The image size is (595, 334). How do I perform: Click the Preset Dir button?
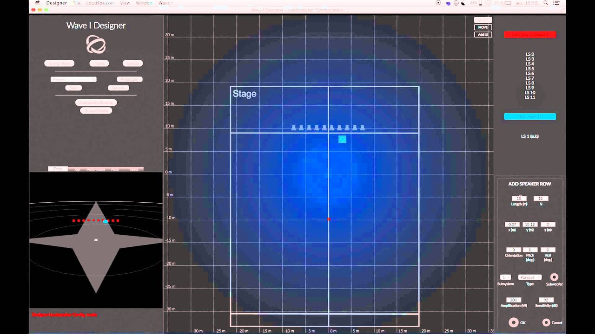129,79
